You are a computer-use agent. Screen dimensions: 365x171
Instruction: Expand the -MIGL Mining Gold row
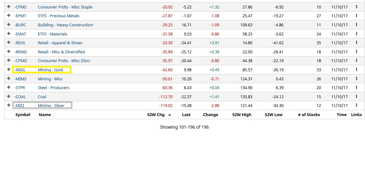coord(9,70)
